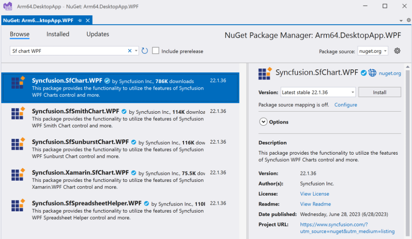Expand the search history dropdown arrow
412x239 pixels.
[x=136, y=51]
